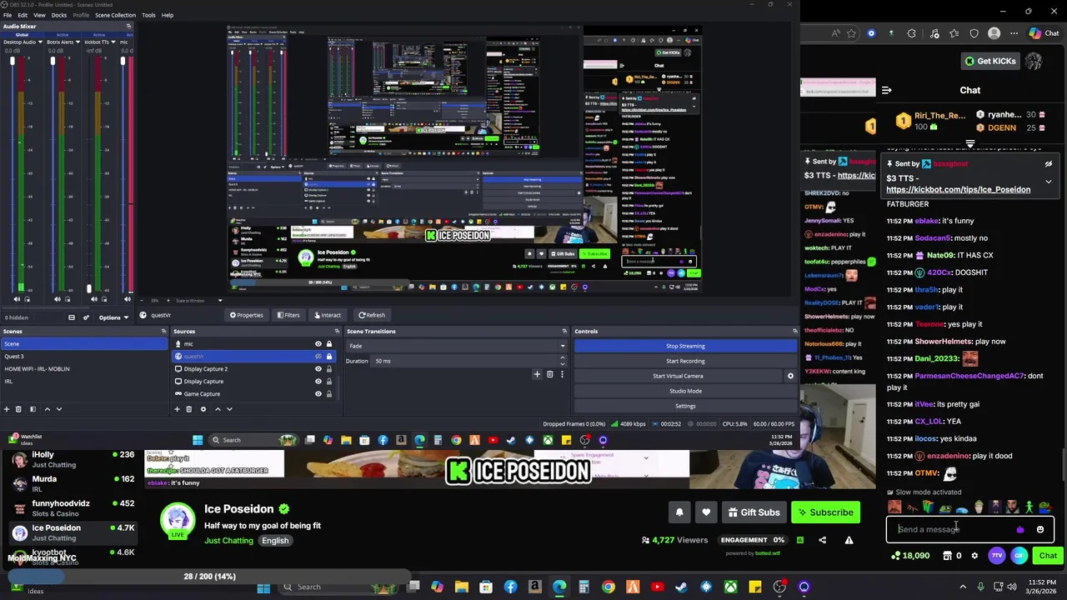The width and height of the screenshot is (1067, 600).
Task: Open the Scene Collection menu
Action: pyautogui.click(x=115, y=15)
